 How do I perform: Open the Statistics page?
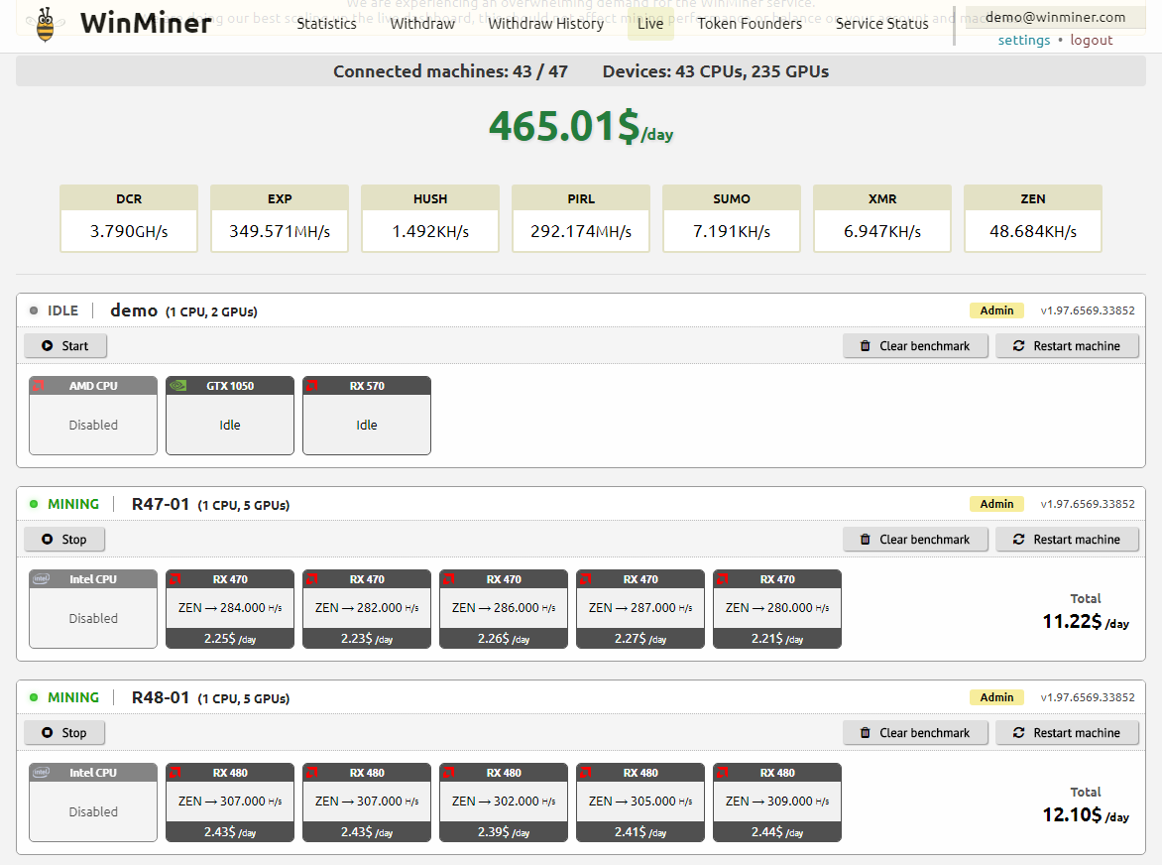click(327, 24)
